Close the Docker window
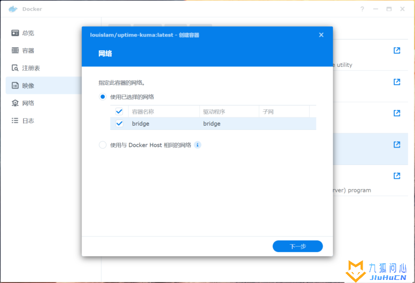The height and width of the screenshot is (283, 415). coord(403,9)
